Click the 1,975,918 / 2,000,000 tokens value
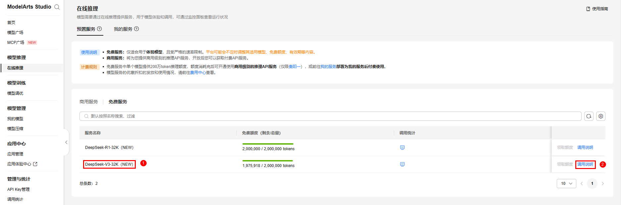The image size is (621, 205). [x=269, y=166]
